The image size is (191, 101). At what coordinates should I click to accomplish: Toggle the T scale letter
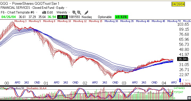click(184, 80)
